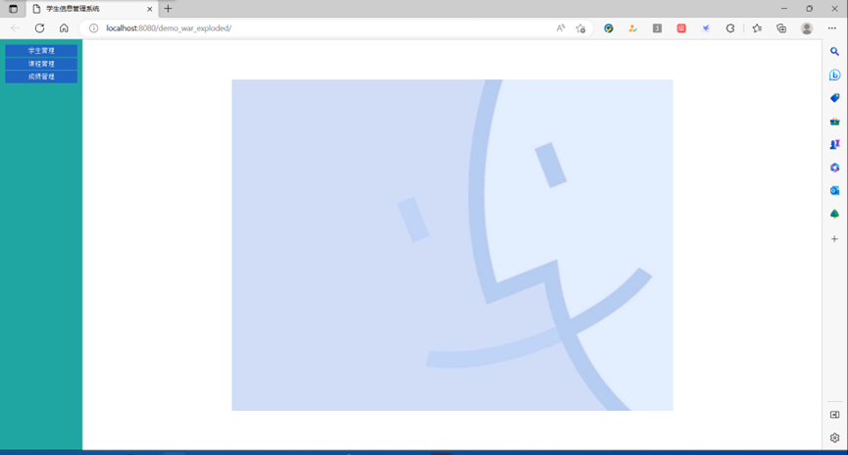This screenshot has width=848, height=455.
Task: Open 学生管理 in the left sidebar
Action: pos(41,51)
